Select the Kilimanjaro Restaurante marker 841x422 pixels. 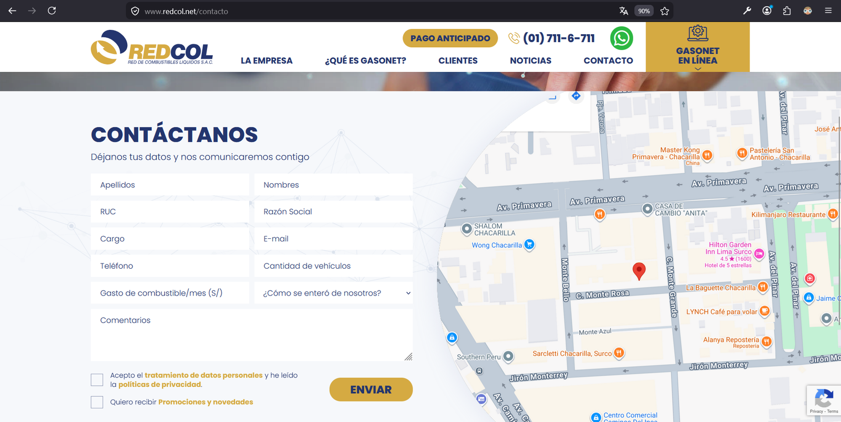833,214
